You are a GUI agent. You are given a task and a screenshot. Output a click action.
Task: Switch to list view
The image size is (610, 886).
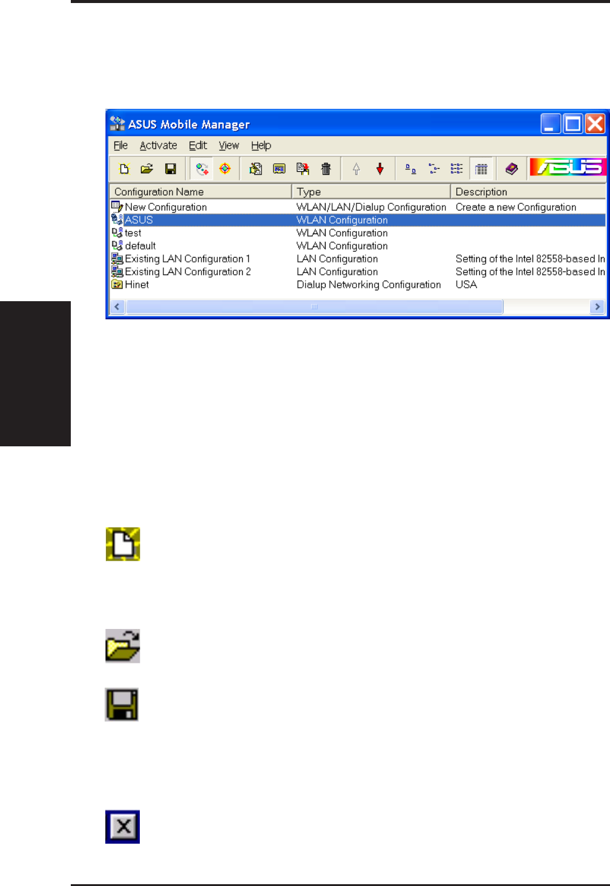(457, 169)
